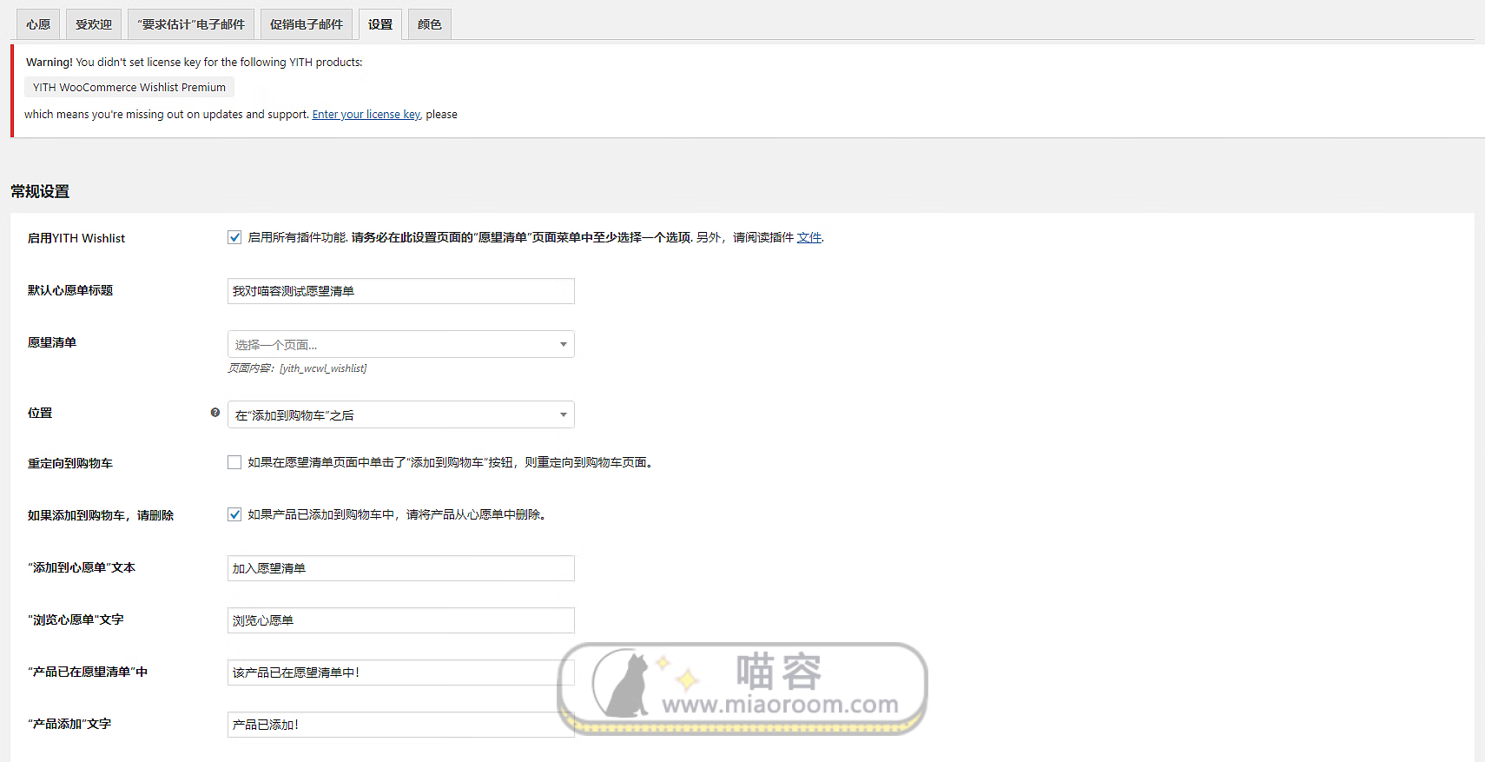Switch to the 受欢迎 tab

(94, 24)
